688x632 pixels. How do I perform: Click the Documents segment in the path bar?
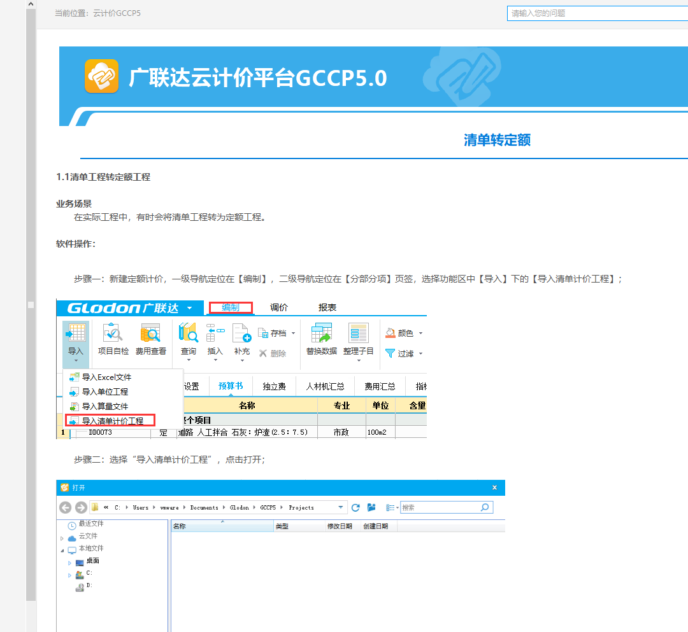pyautogui.click(x=204, y=507)
